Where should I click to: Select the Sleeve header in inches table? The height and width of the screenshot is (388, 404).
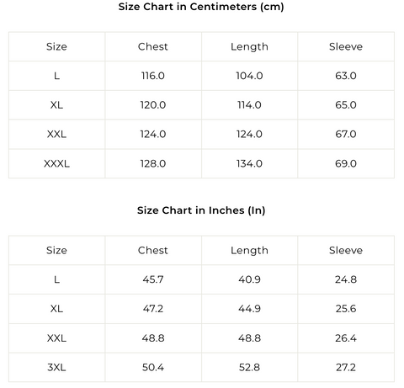pyautogui.click(x=346, y=250)
